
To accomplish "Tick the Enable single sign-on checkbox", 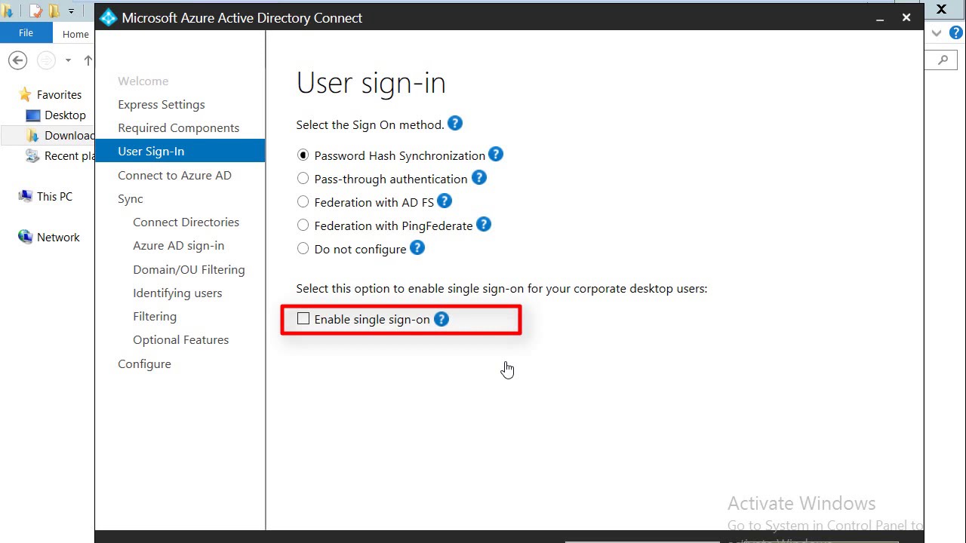I will click(303, 319).
